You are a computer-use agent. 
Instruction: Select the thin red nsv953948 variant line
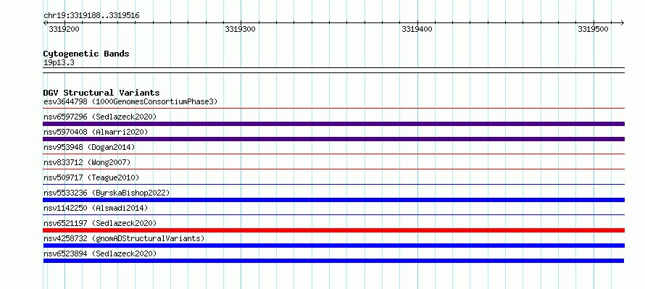333,154
